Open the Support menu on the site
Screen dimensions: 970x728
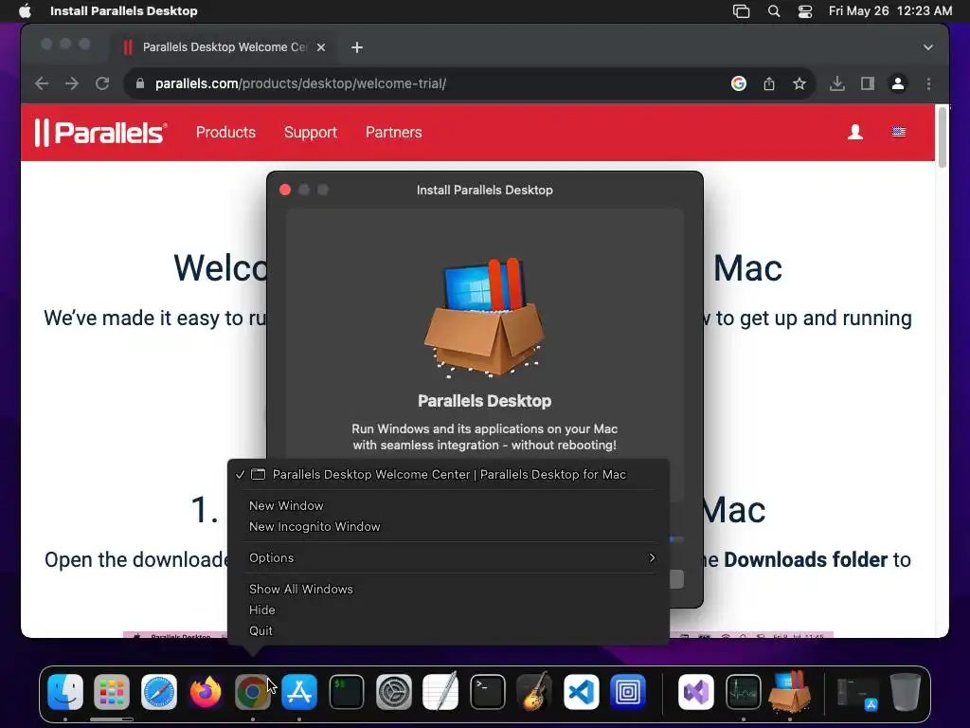311,133
